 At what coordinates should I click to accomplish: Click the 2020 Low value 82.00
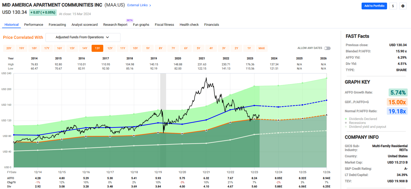point(178,68)
